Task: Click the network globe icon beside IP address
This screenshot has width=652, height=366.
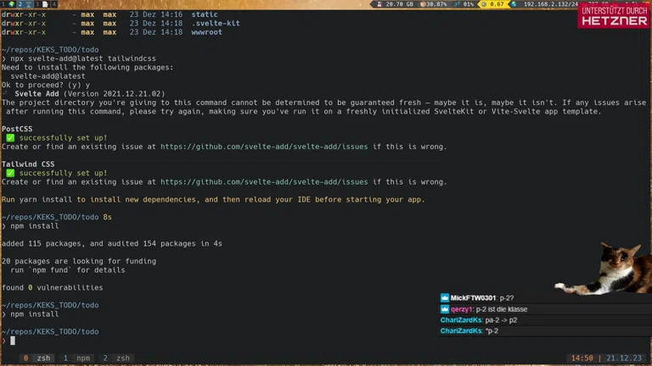Action: click(514, 4)
